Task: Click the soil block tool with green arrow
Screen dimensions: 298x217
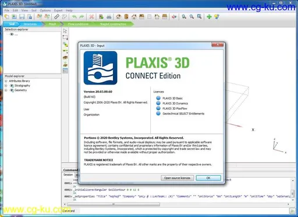Action: coord(65,64)
